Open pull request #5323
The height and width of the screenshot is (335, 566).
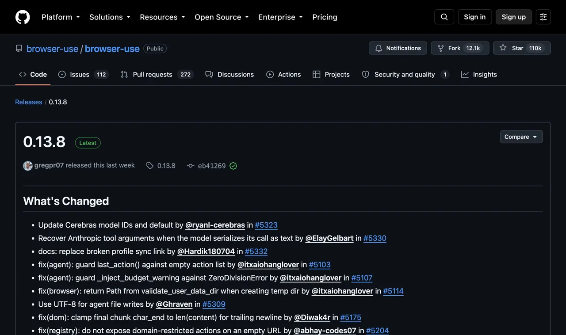click(x=266, y=225)
